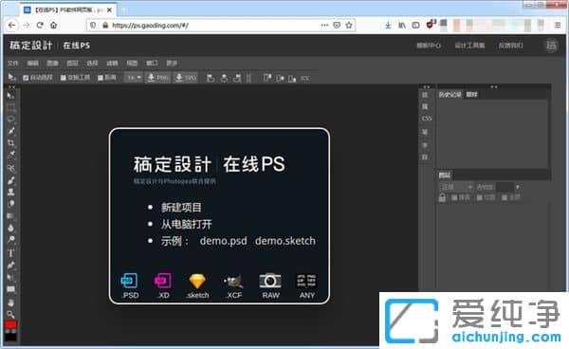
Task: Select the Zoom magnifier tool
Action: [x=10, y=314]
